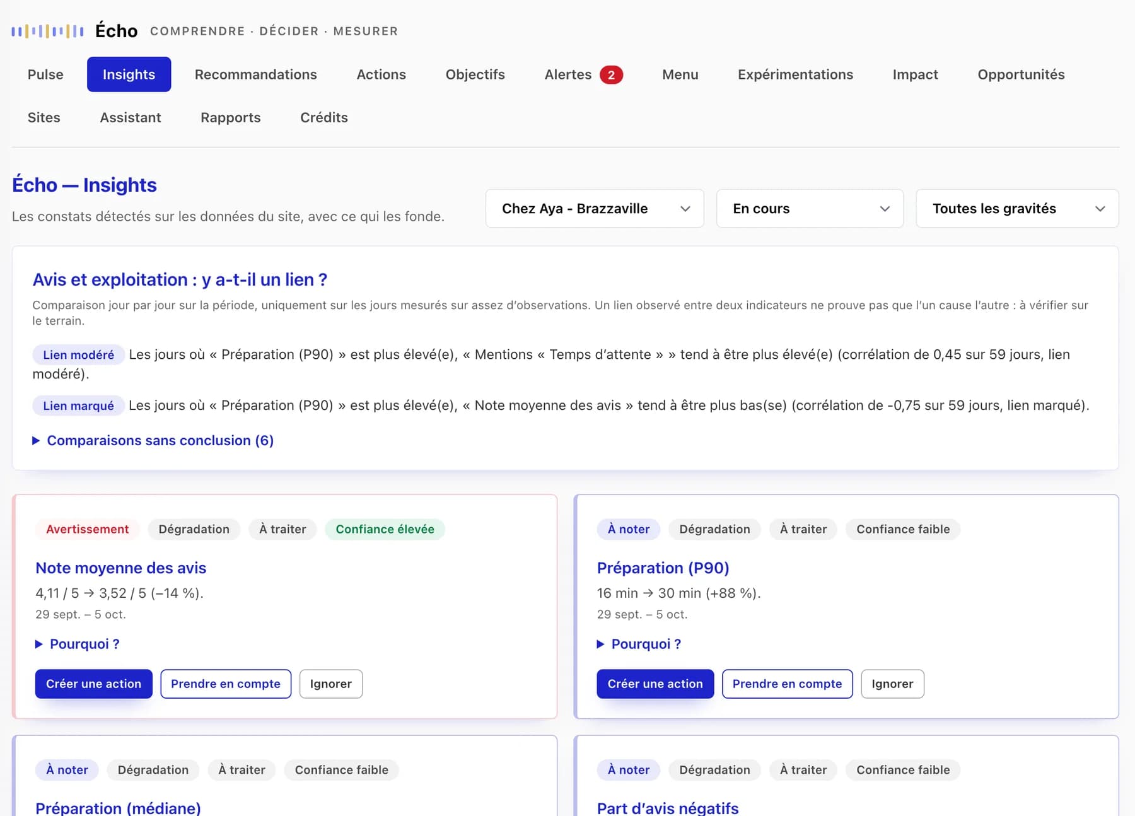Open the En cours status dropdown

810,209
